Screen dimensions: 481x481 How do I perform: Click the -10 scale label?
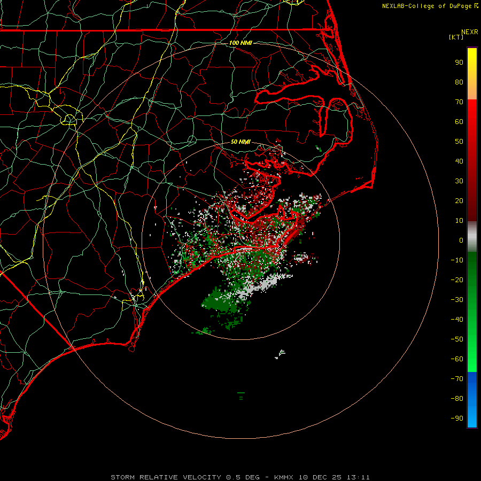pos(457,260)
